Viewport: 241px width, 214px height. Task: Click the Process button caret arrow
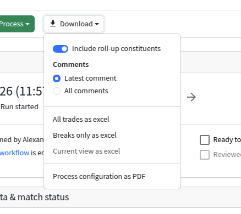coord(28,24)
